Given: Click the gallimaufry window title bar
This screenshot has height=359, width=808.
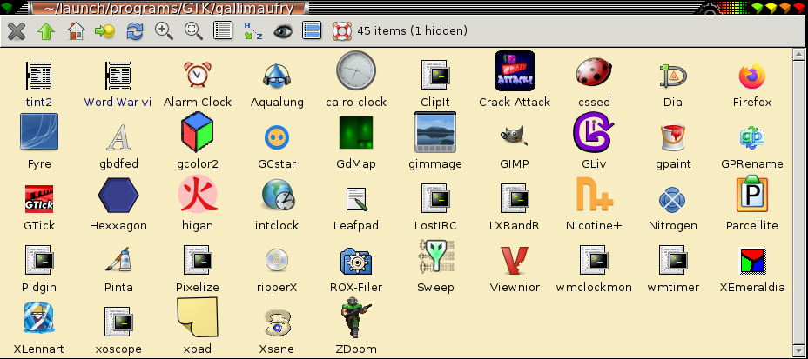Looking at the screenshot, I should (x=169, y=8).
